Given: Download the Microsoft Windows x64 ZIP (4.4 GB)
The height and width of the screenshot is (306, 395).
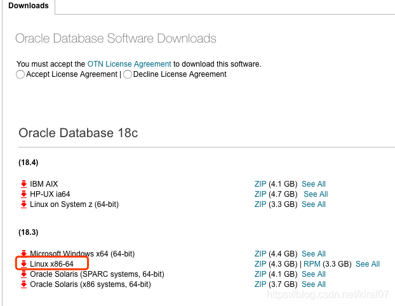Looking at the screenshot, I should 260,253.
